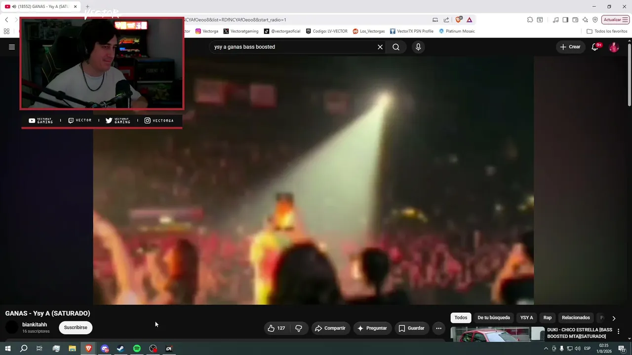The height and width of the screenshot is (355, 632).
Task: Select the Relacionados filter chip
Action: coord(576,318)
